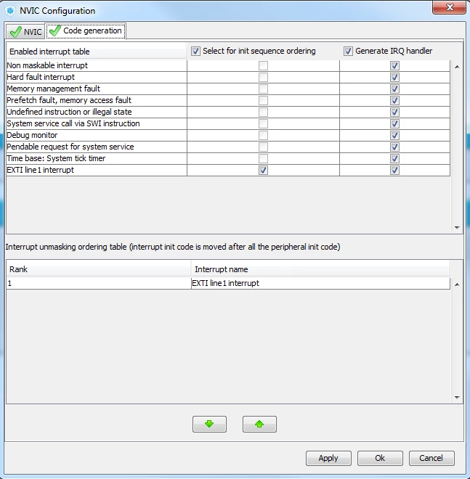This screenshot has width=470, height=479.
Task: Select 'Prefetch fault, memory access fault' row label
Action: coord(69,100)
